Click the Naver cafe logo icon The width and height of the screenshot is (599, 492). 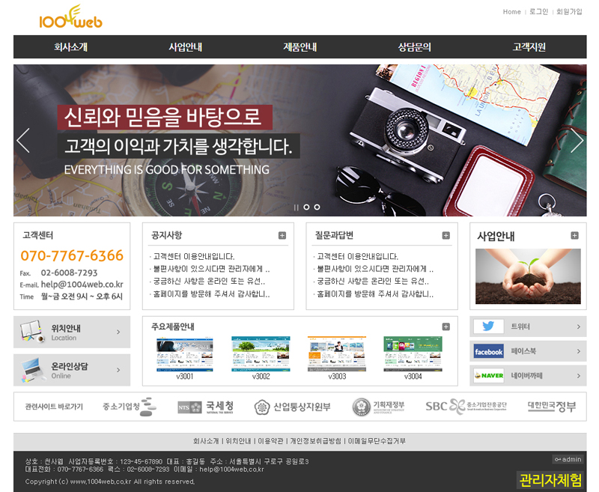click(x=488, y=375)
